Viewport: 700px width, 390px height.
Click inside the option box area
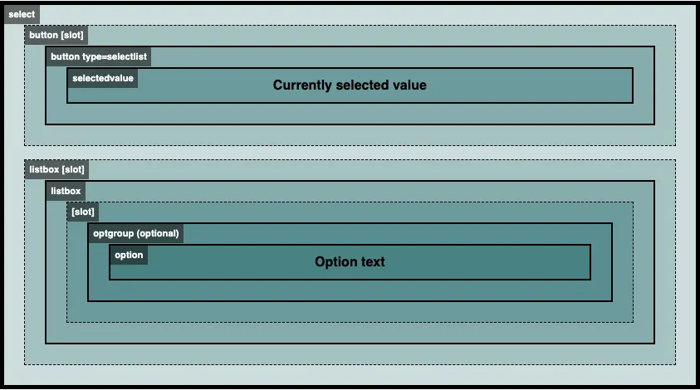350,262
